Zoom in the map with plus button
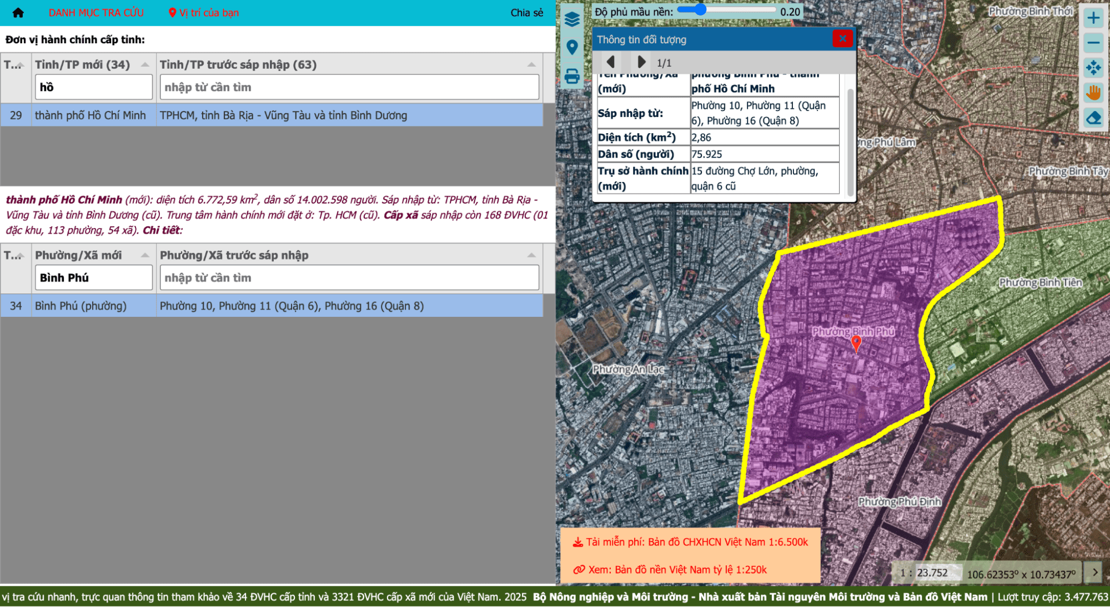The image size is (1110, 607). click(1093, 18)
